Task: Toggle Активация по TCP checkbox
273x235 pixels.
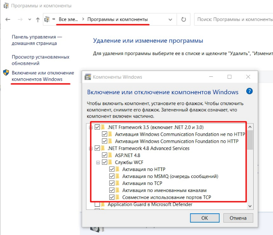Action: [112, 183]
